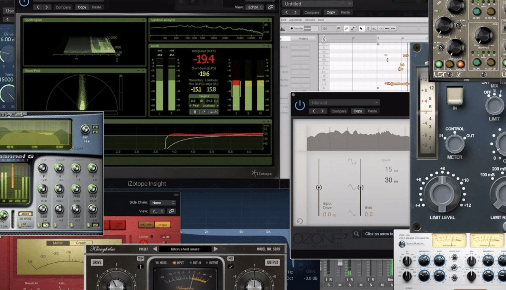
Task: Collapse the Spectrogram panel with minus button
Action: pyautogui.click(x=138, y=20)
